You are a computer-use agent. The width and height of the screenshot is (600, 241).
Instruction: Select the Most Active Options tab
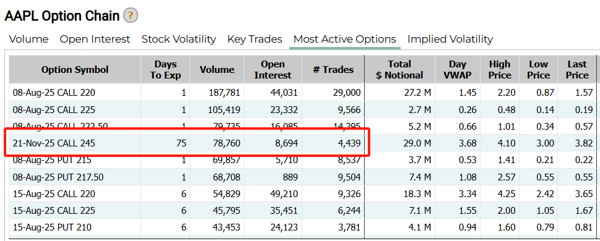(345, 39)
